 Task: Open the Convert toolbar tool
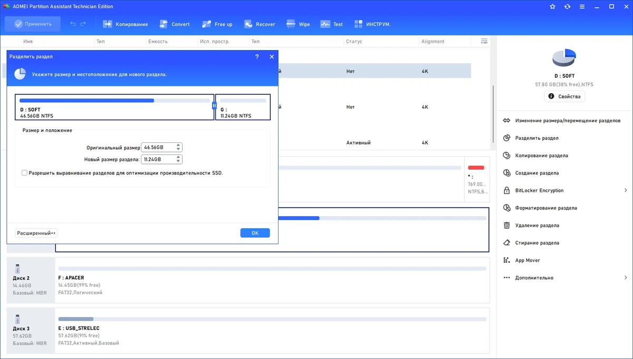point(174,24)
